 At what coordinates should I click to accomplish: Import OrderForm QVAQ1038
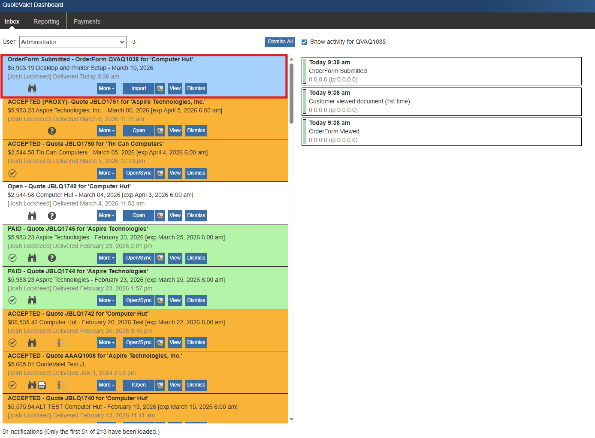coord(138,88)
